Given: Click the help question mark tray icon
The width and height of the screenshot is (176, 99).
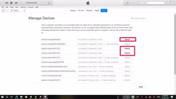Looking at the screenshot, I should coord(133,97).
